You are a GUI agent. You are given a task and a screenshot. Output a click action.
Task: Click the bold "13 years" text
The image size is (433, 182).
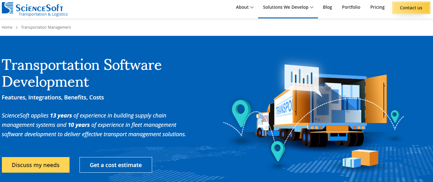pyautogui.click(x=61, y=115)
